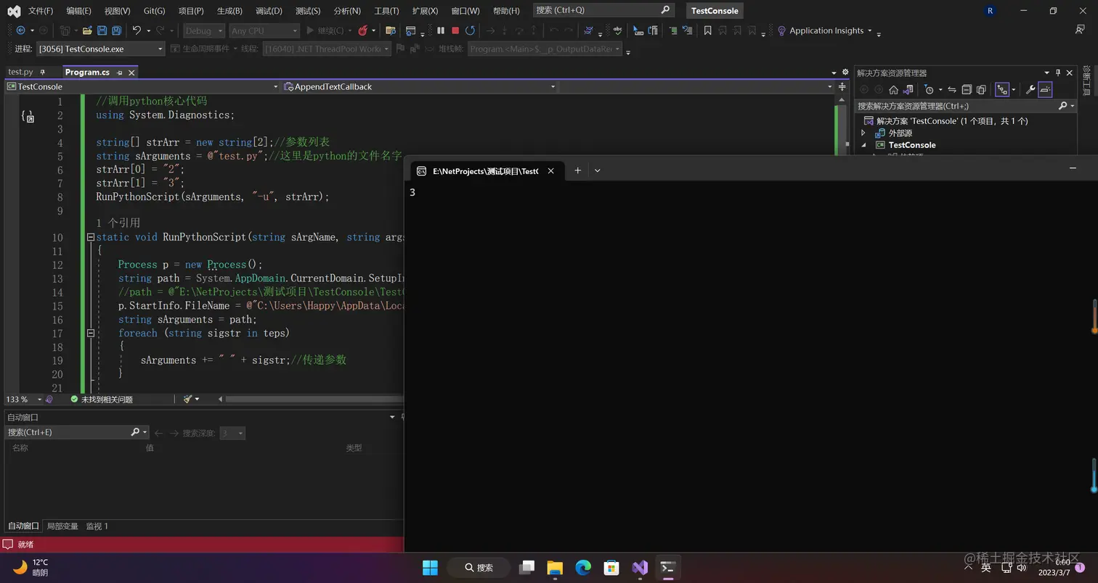The image size is (1098, 583).
Task: Open the 调试(D) menu
Action: pyautogui.click(x=269, y=11)
